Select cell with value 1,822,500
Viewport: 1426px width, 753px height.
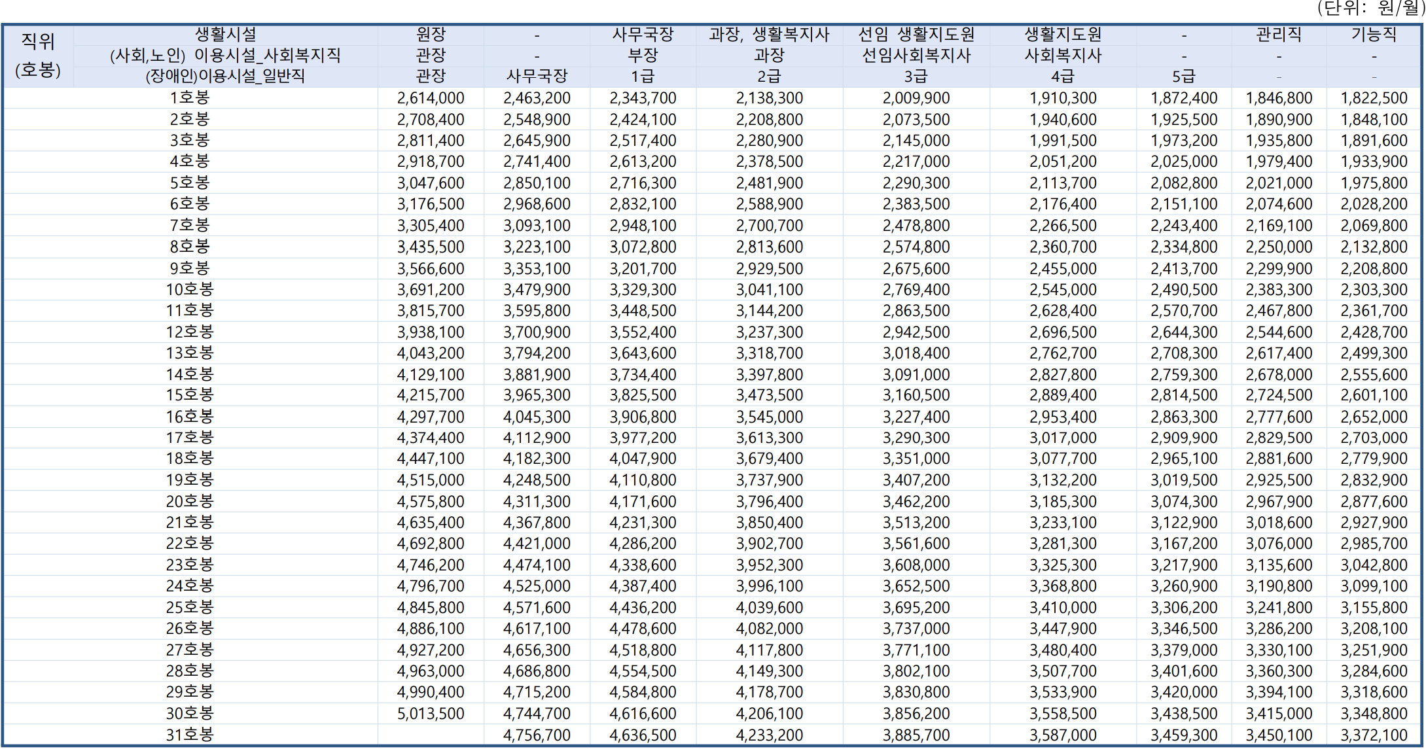point(1374,98)
